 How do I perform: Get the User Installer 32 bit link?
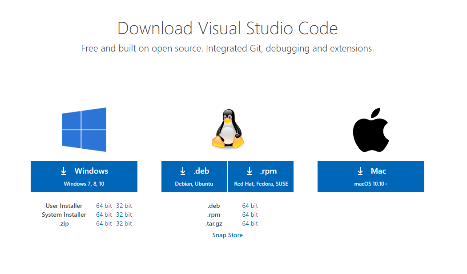[124, 206]
